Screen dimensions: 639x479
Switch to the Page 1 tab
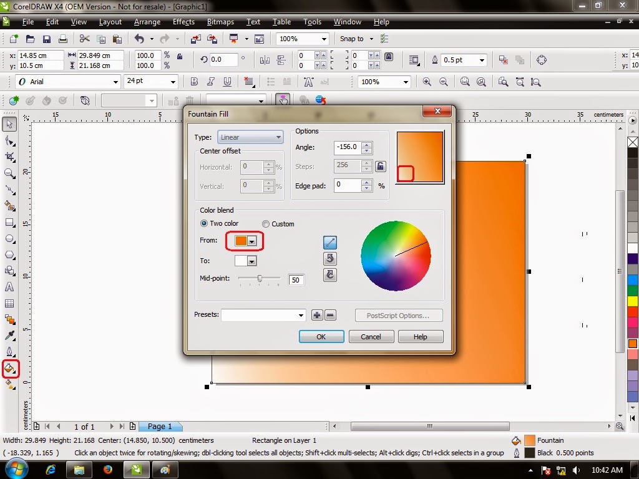click(160, 427)
